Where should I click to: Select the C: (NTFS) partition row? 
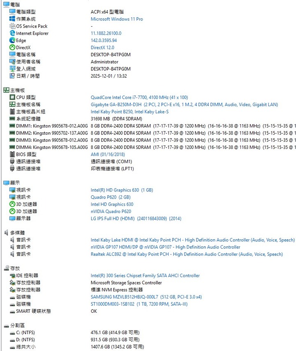[x=25, y=332]
